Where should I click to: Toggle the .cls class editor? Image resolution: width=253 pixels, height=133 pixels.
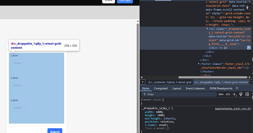pyautogui.click(x=228, y=94)
